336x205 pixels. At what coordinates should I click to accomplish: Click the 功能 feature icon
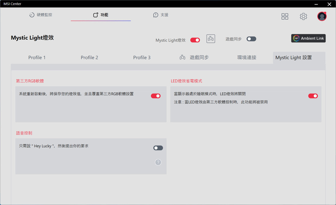[x=95, y=15]
